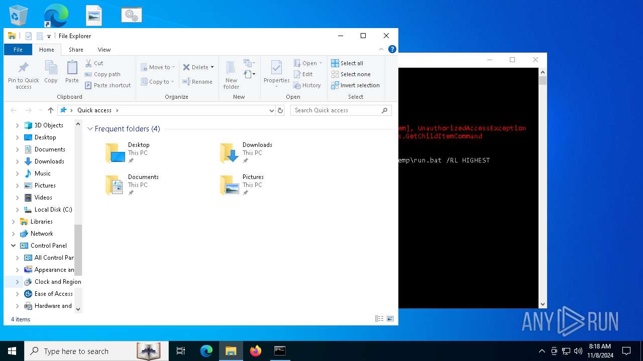
Task: Expand the Network tree node
Action: click(x=14, y=234)
